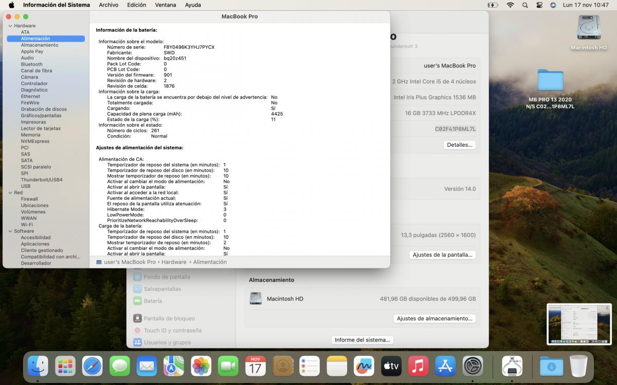Open the Ventana menu
The height and width of the screenshot is (385, 617).
[166, 5]
